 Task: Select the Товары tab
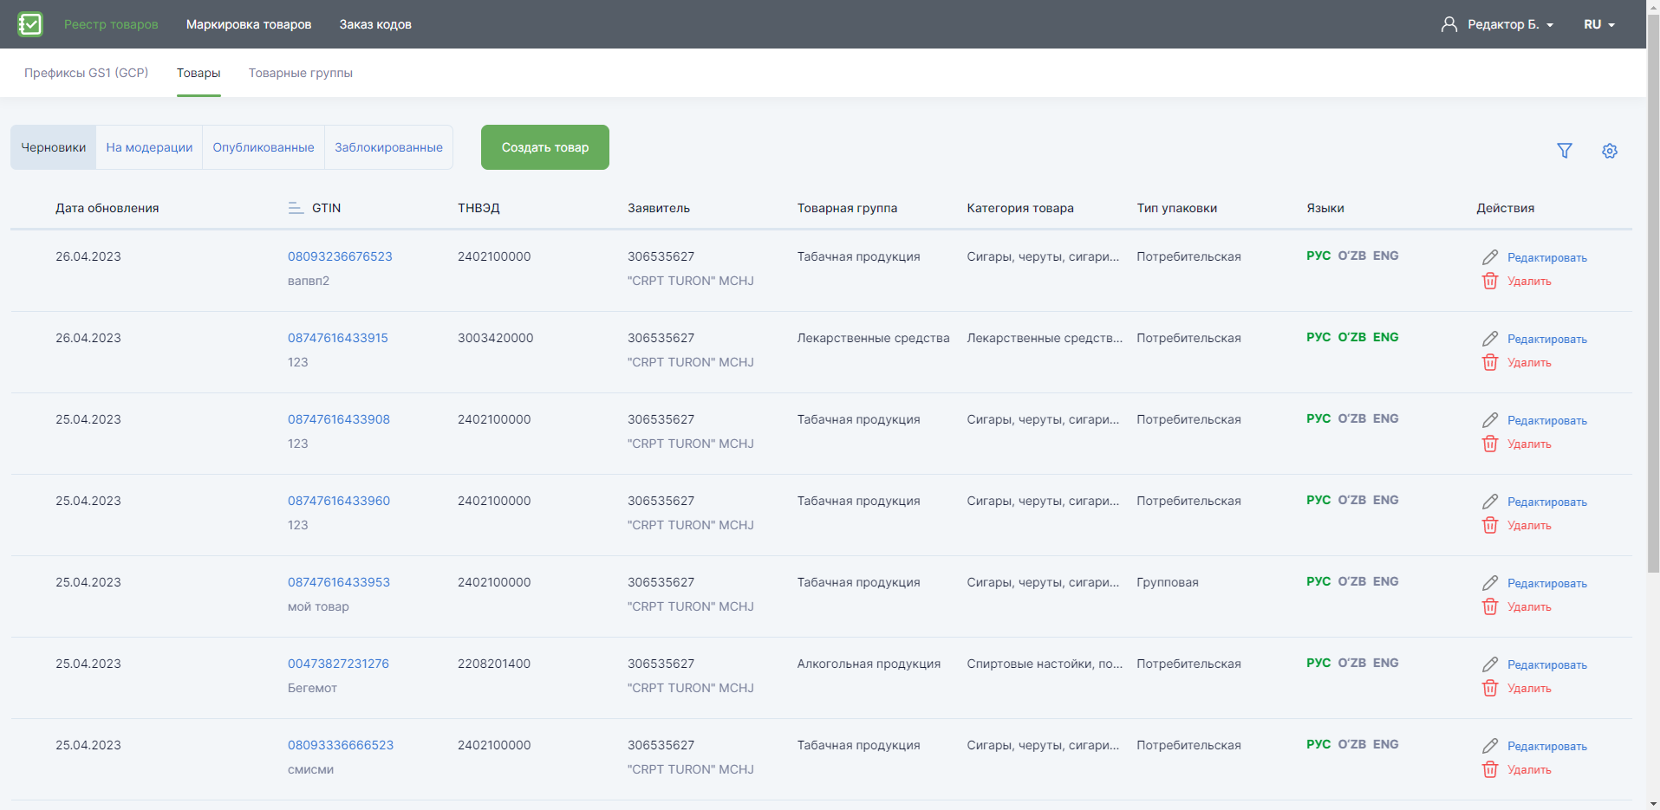(x=199, y=73)
